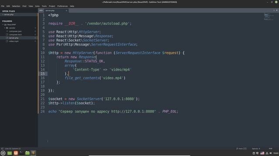Select video.mp4 in the sidebar
Screen dimensions: 279x156
pos(14,41)
